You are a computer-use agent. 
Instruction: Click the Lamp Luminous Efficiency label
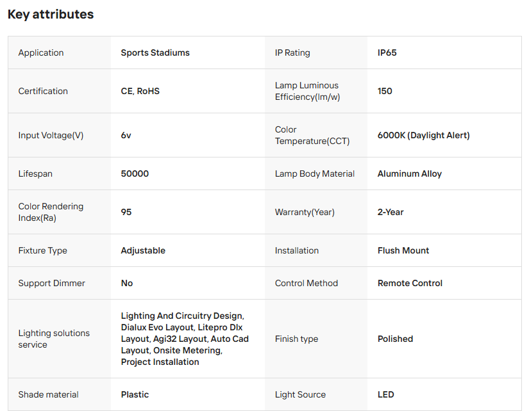tap(306, 91)
